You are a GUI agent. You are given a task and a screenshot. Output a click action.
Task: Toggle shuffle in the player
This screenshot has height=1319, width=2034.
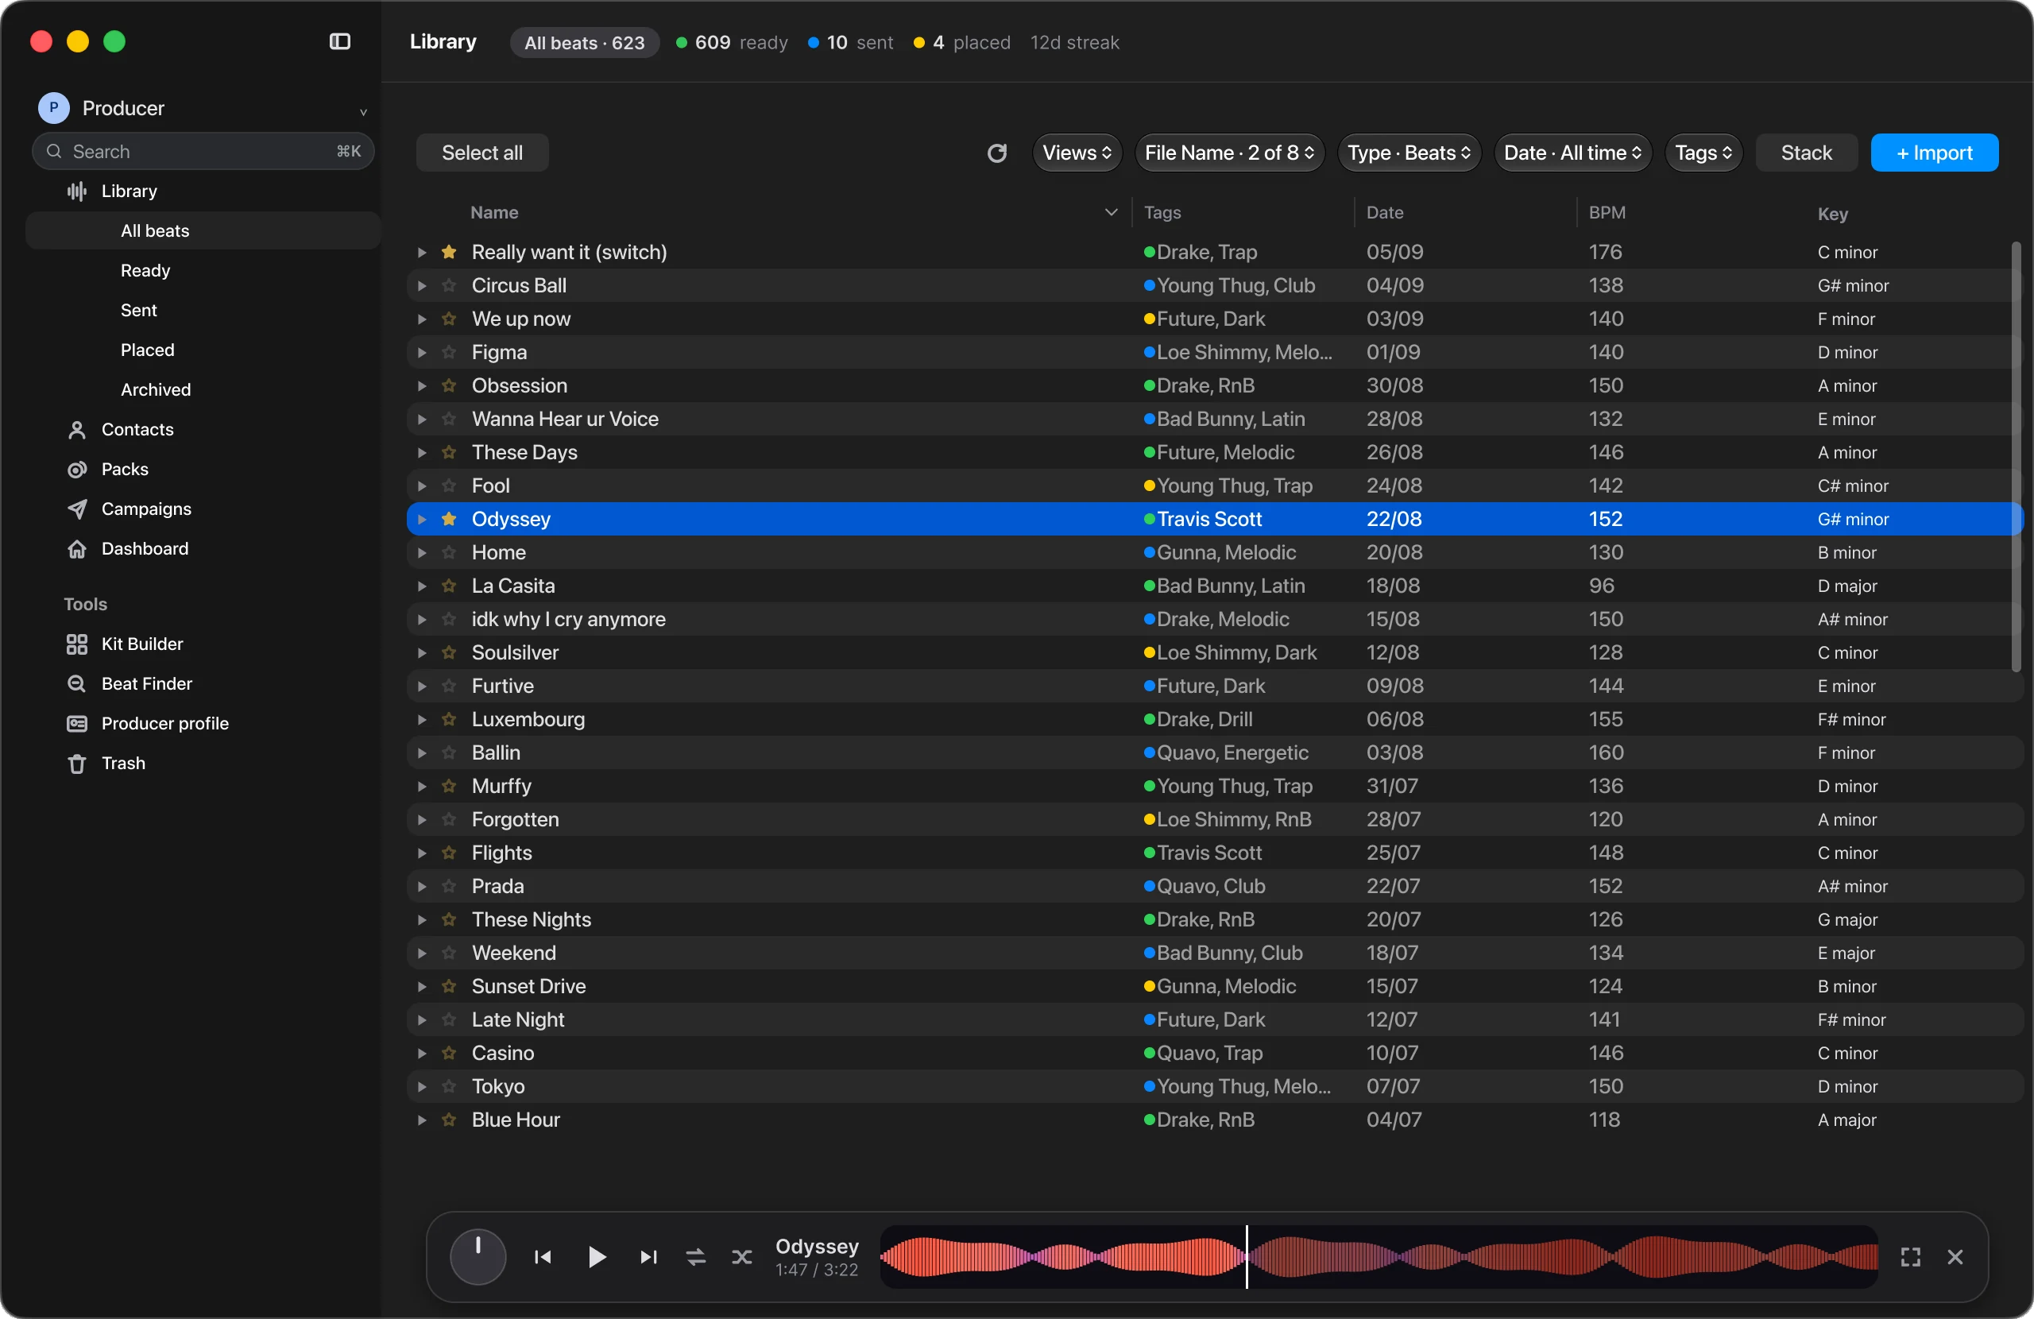coord(742,1256)
